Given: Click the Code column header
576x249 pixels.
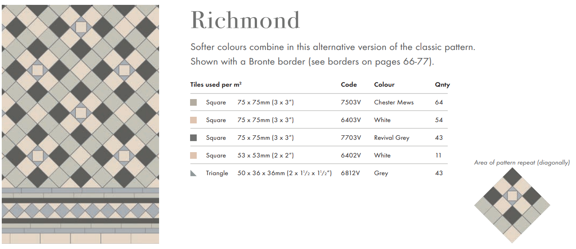Looking at the screenshot, I should [349, 84].
